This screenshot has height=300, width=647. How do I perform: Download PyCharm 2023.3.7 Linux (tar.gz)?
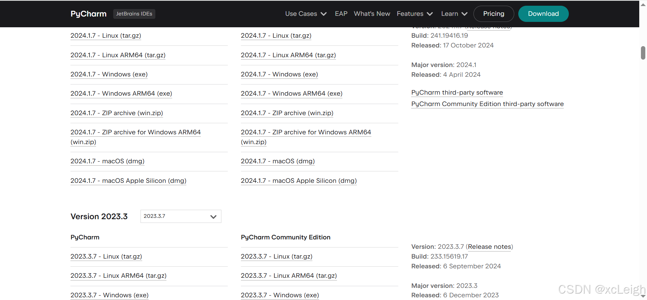(106, 257)
